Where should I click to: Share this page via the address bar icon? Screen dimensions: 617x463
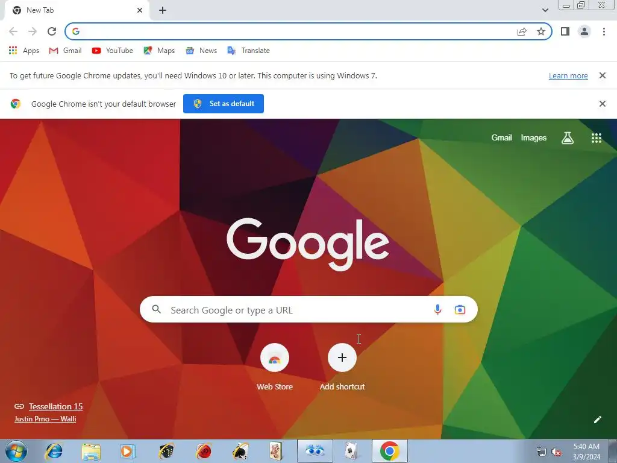(x=522, y=31)
